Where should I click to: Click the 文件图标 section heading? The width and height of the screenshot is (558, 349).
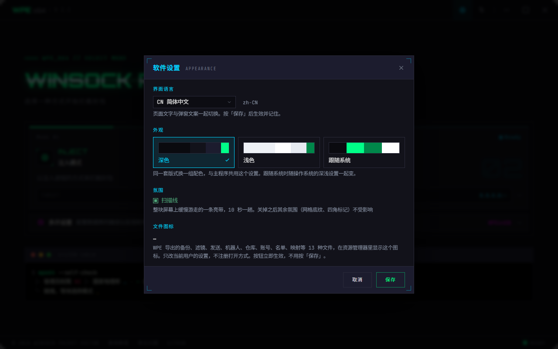pos(163,226)
